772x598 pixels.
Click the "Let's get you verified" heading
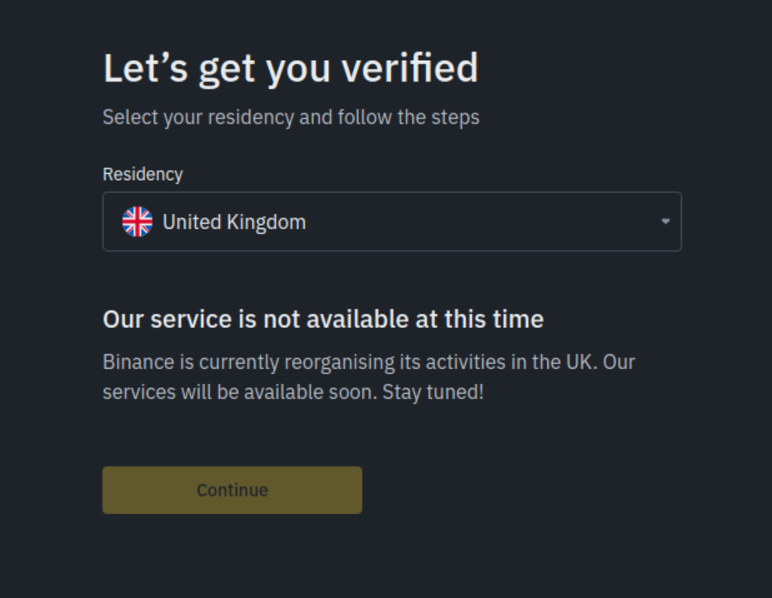click(291, 68)
